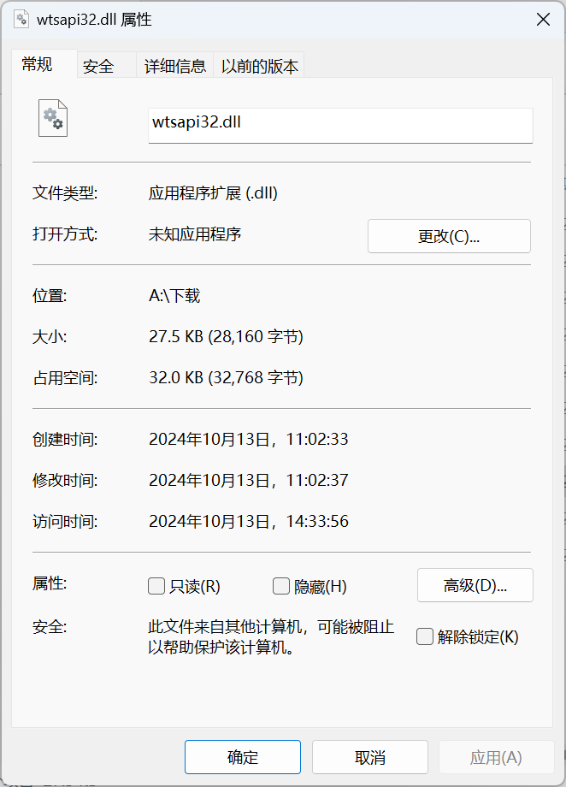
Task: Open the 详细信息 tab
Action: tap(175, 66)
